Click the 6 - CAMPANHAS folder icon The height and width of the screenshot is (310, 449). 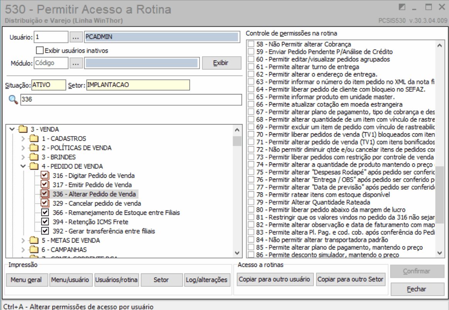coord(34,249)
